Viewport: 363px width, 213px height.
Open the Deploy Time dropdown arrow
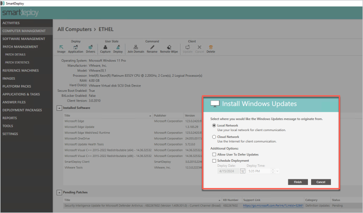pos(277,171)
